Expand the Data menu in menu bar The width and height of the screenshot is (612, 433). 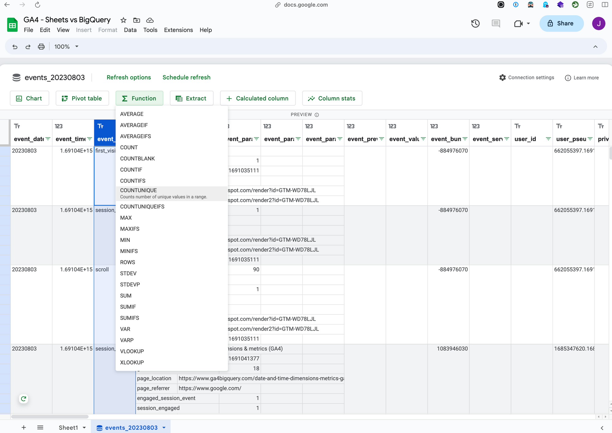coord(130,30)
